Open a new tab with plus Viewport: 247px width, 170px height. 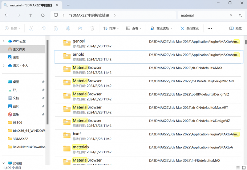[68, 5]
